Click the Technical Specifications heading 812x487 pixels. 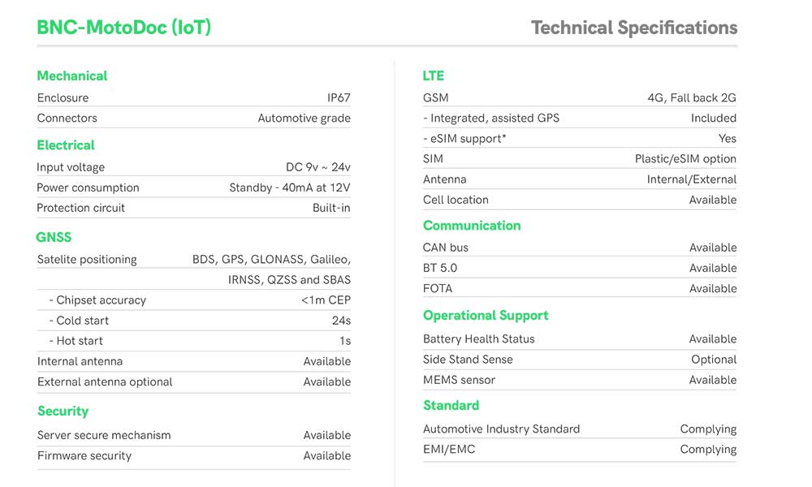(x=634, y=28)
